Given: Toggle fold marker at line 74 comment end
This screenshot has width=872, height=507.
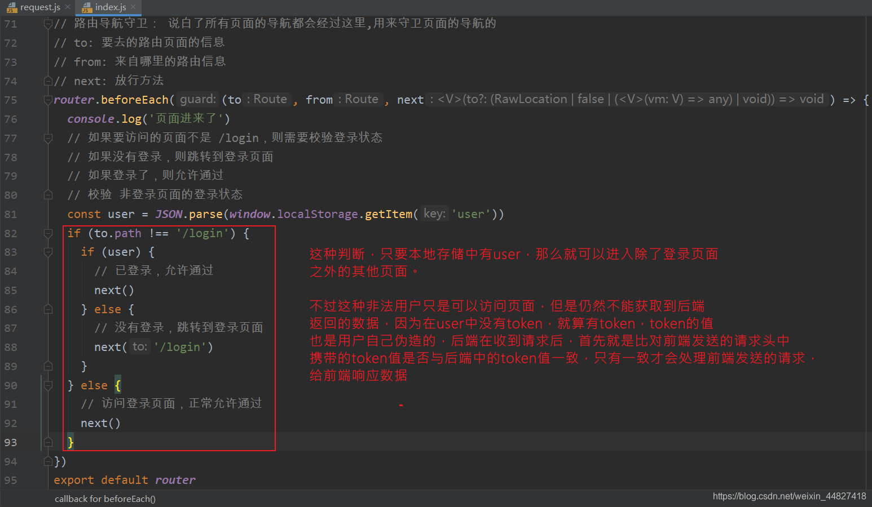Looking at the screenshot, I should (48, 81).
